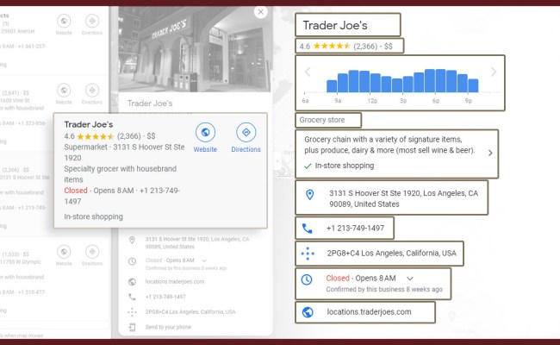Click the Directions icon in popup card
Screen dimensions: 560x345
(x=246, y=132)
